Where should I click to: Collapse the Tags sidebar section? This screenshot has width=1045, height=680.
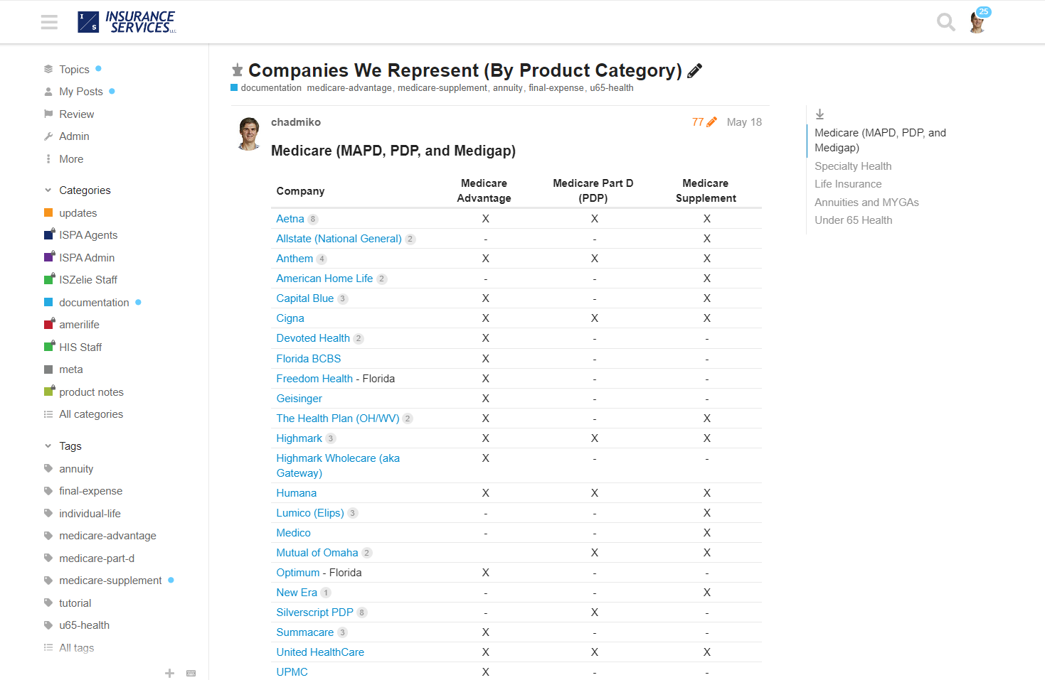tap(48, 446)
